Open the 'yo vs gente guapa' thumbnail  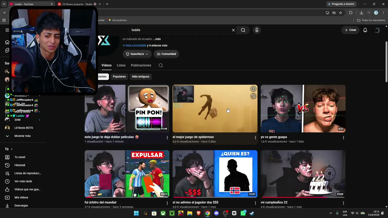pos(303,108)
